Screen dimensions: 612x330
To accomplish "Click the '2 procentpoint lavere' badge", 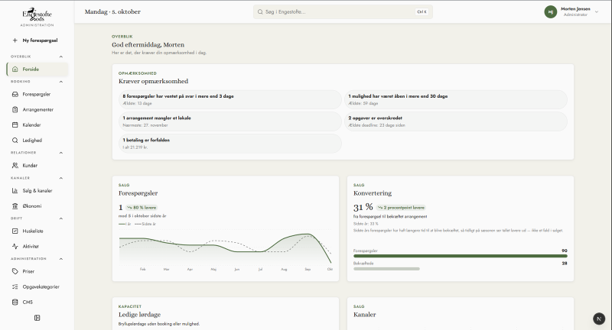I will (401, 208).
